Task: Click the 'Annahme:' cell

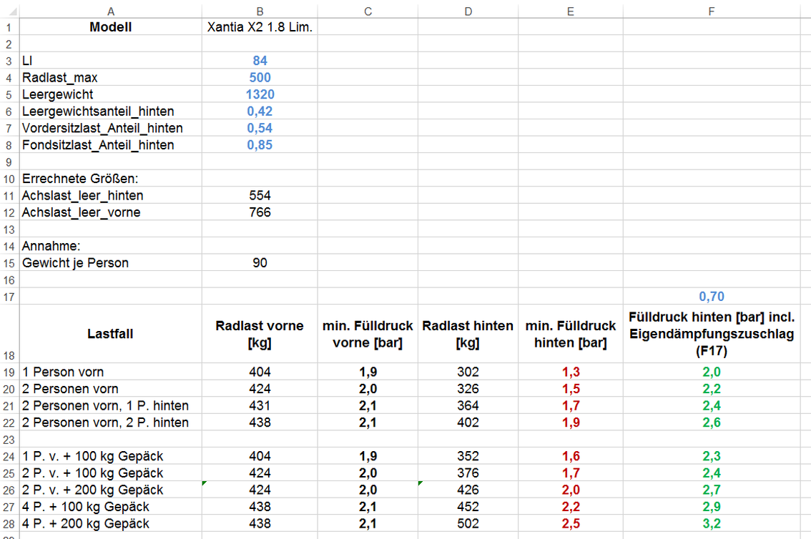Action: pos(111,246)
